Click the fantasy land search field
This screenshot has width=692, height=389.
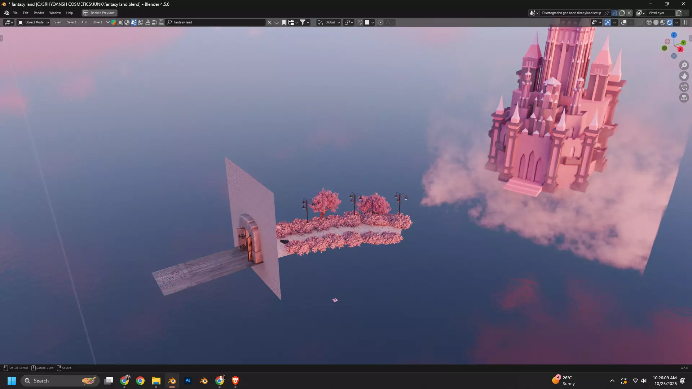pos(216,22)
